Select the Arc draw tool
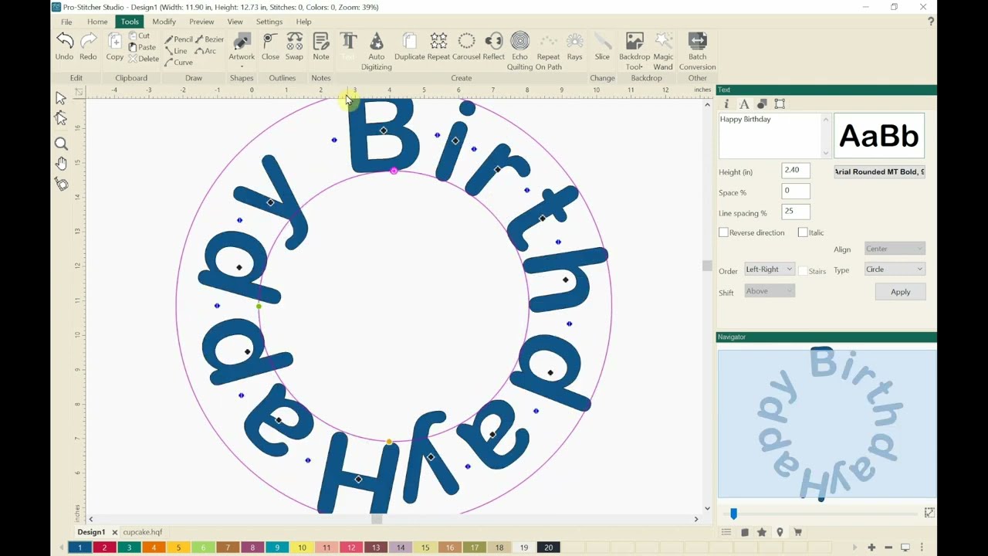The height and width of the screenshot is (556, 988). 205,51
